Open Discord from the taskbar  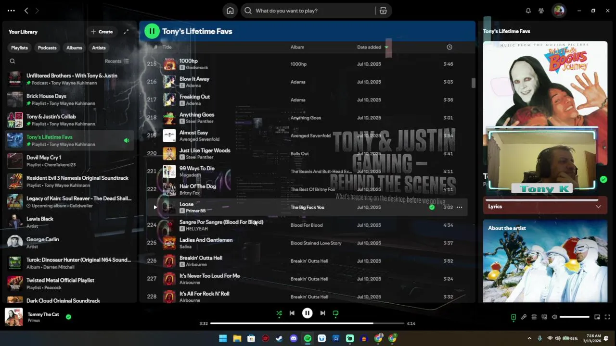(294, 338)
